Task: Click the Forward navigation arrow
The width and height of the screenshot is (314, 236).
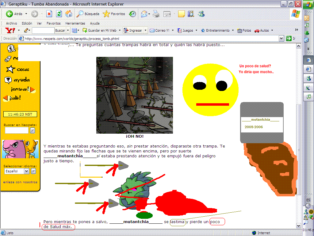Action: (x=35, y=14)
